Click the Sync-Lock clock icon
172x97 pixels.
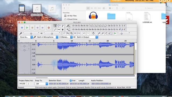pyautogui.click(x=93, y=33)
